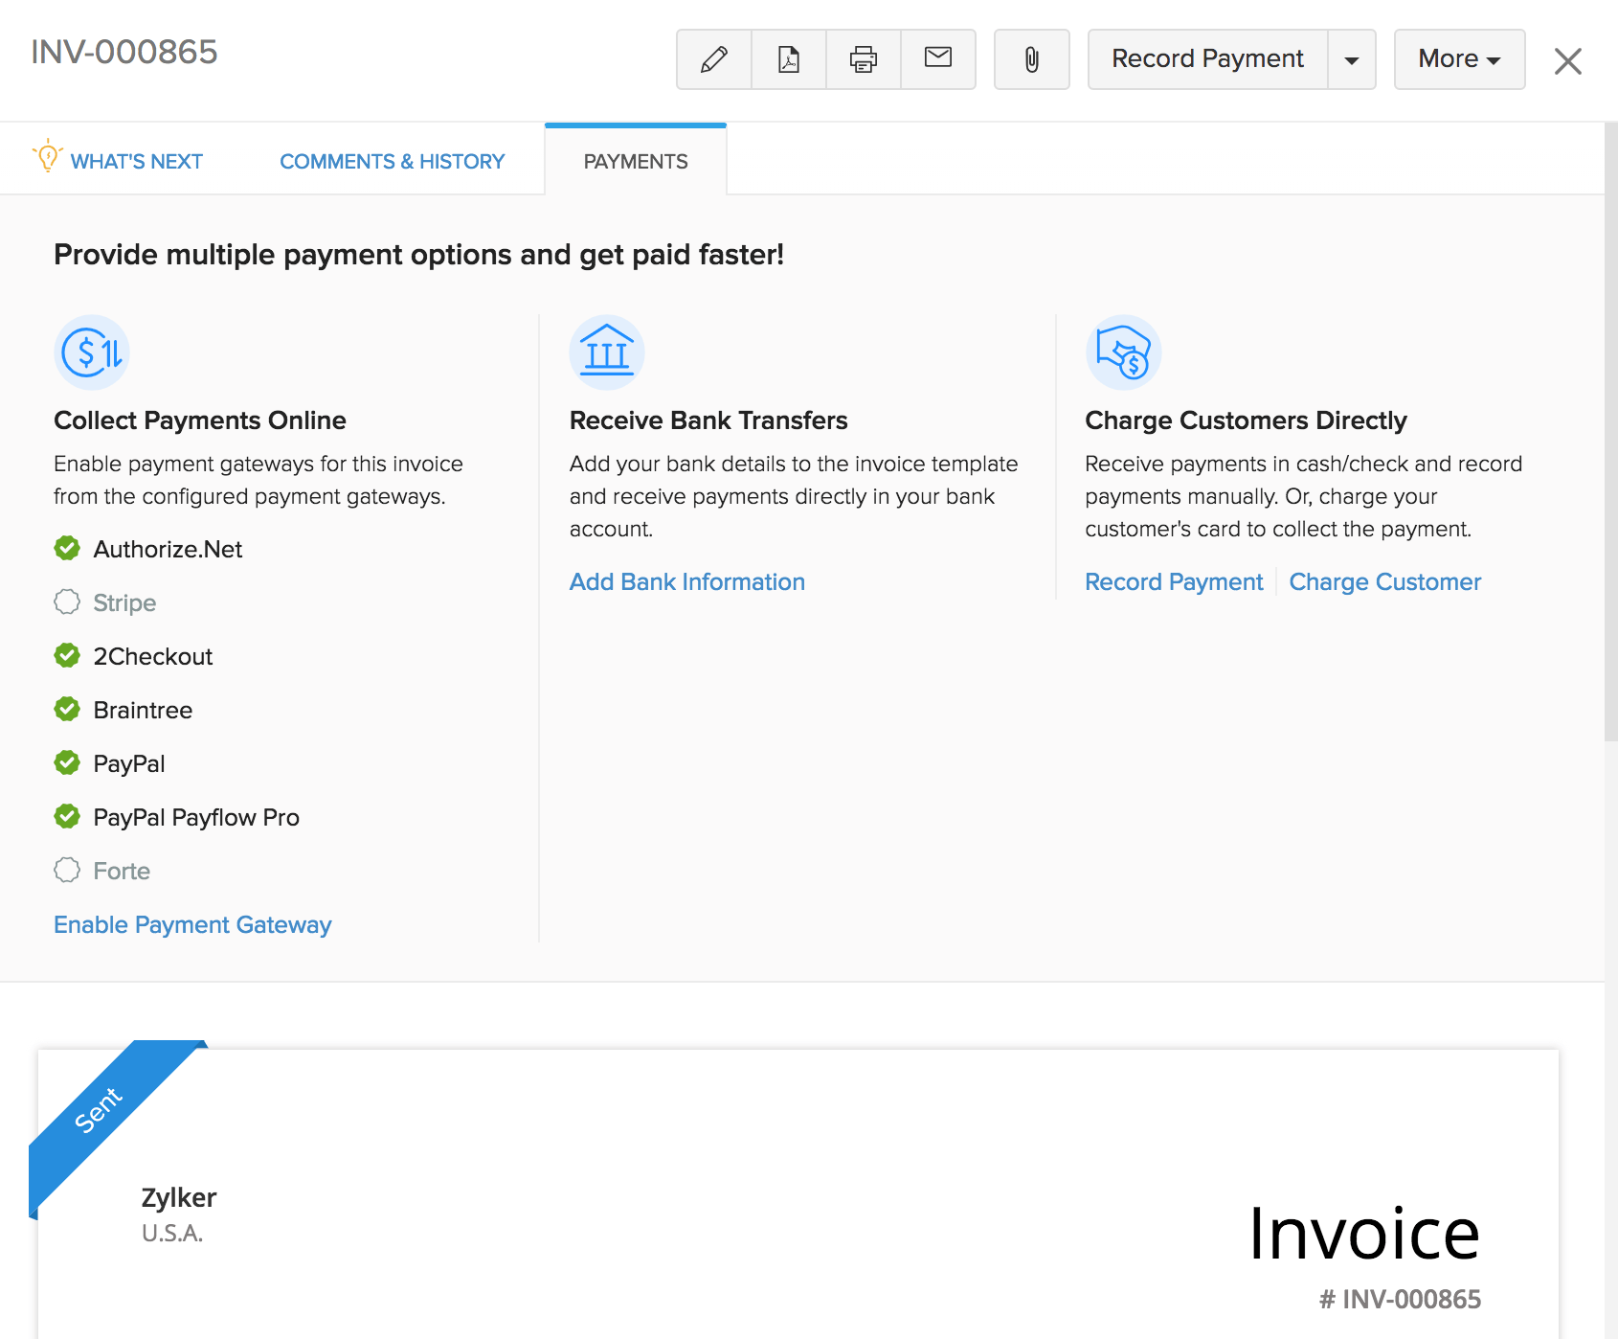Open Comments & History tab
The height and width of the screenshot is (1339, 1618).
click(x=392, y=161)
